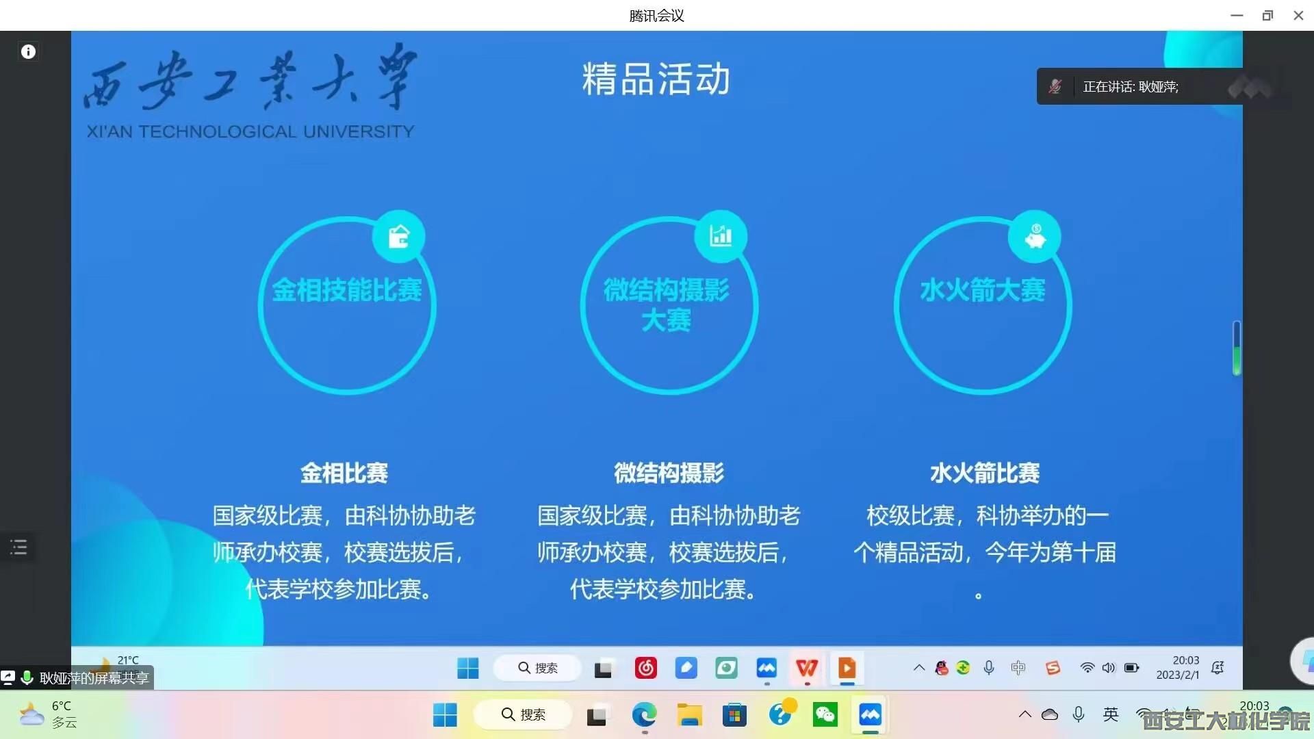
Task: Open Task View on the bottom taskbar
Action: (x=597, y=715)
